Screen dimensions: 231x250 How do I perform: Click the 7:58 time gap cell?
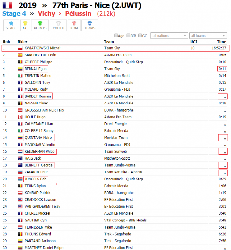222,241
